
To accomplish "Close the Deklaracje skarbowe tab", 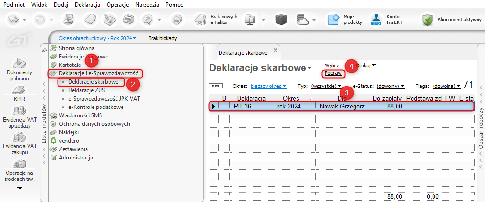I will pos(275,50).
